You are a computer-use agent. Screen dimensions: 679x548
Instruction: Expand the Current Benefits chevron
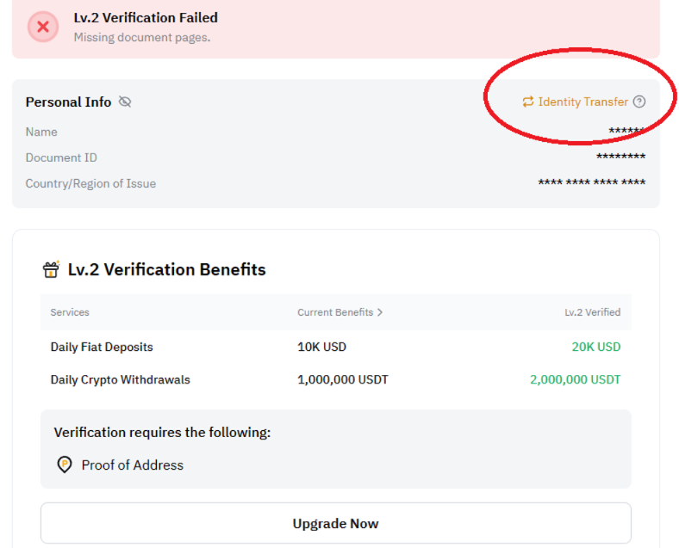(380, 312)
